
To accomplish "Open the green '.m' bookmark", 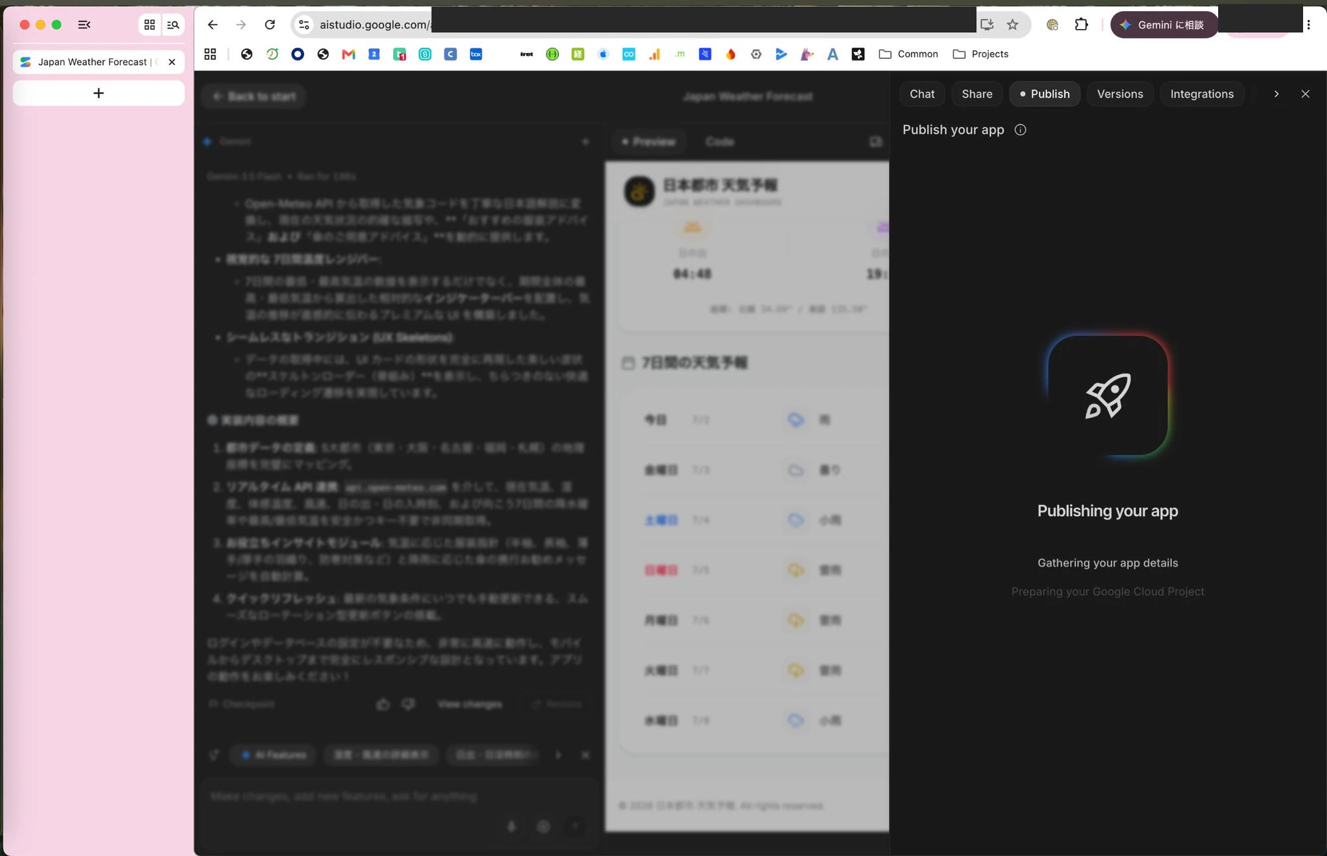I will click(680, 54).
